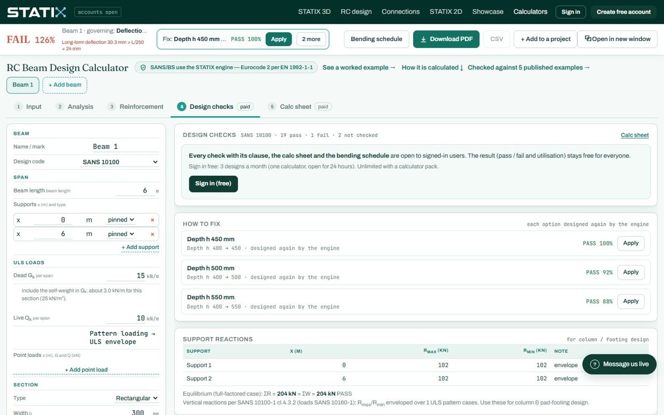Open RC design in top navigation

pos(356,11)
